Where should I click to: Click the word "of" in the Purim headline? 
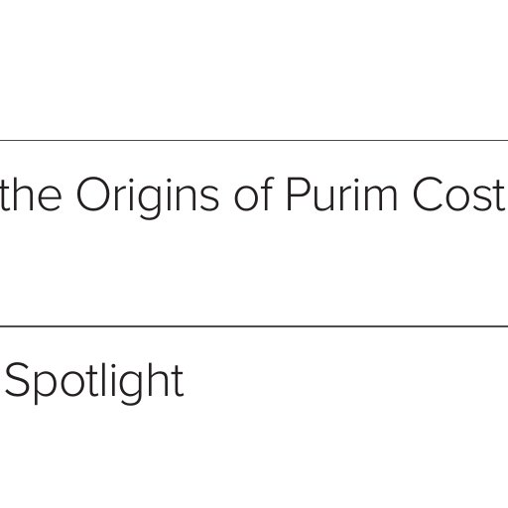254,194
